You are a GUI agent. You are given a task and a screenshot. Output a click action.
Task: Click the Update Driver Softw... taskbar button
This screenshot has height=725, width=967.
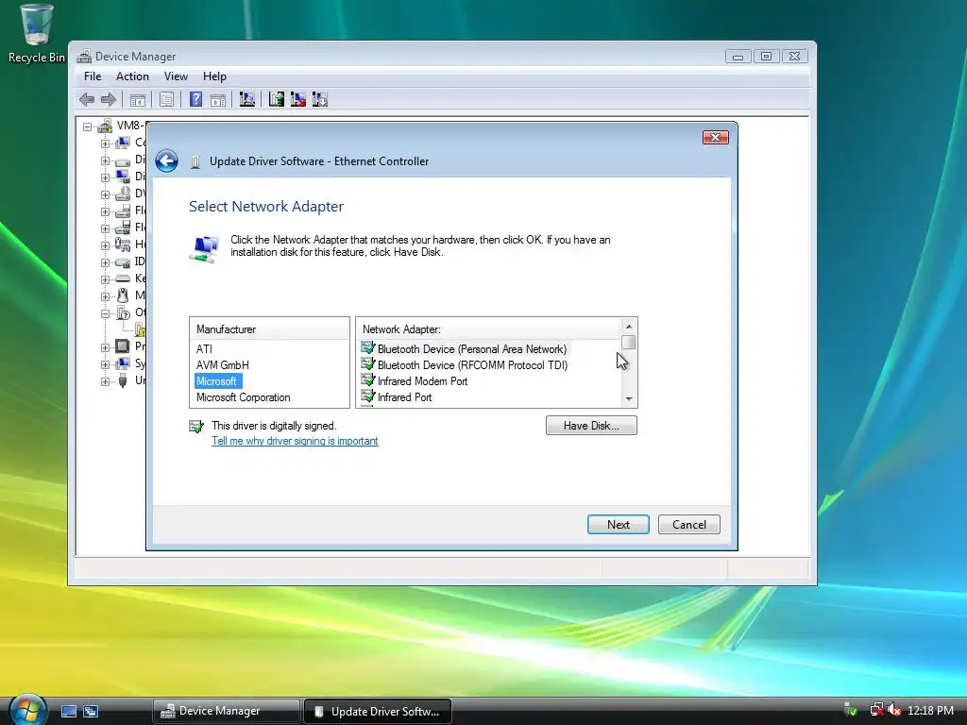pos(378,711)
